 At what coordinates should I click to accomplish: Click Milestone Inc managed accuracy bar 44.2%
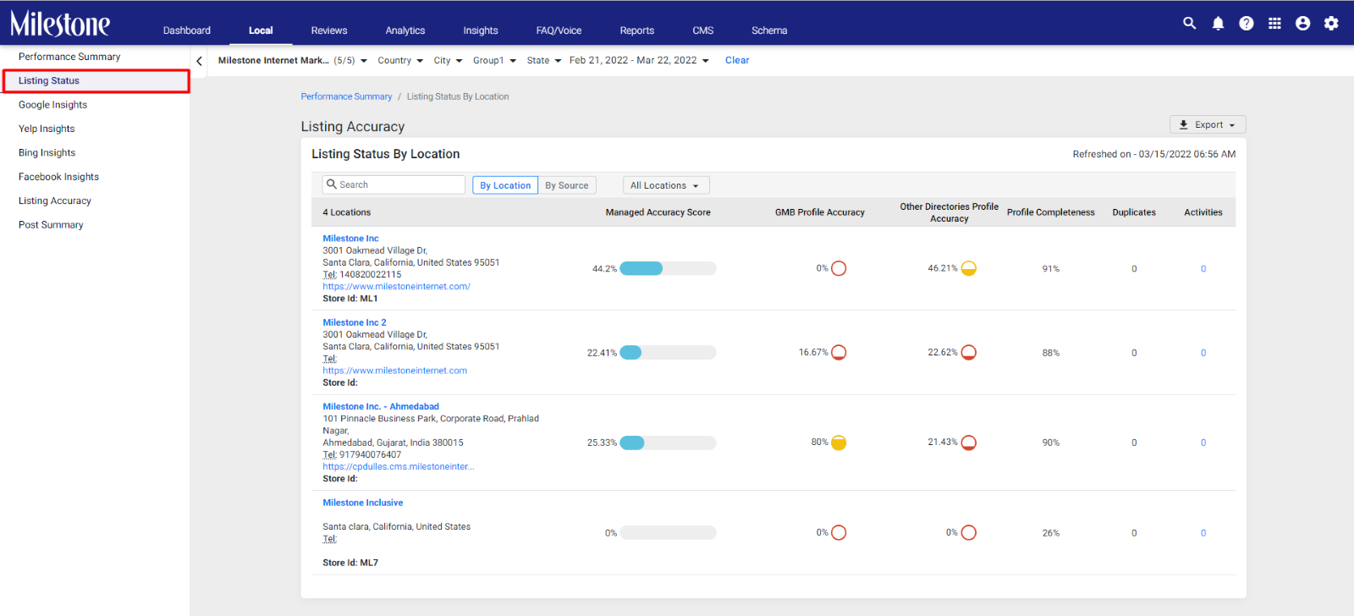(x=668, y=268)
